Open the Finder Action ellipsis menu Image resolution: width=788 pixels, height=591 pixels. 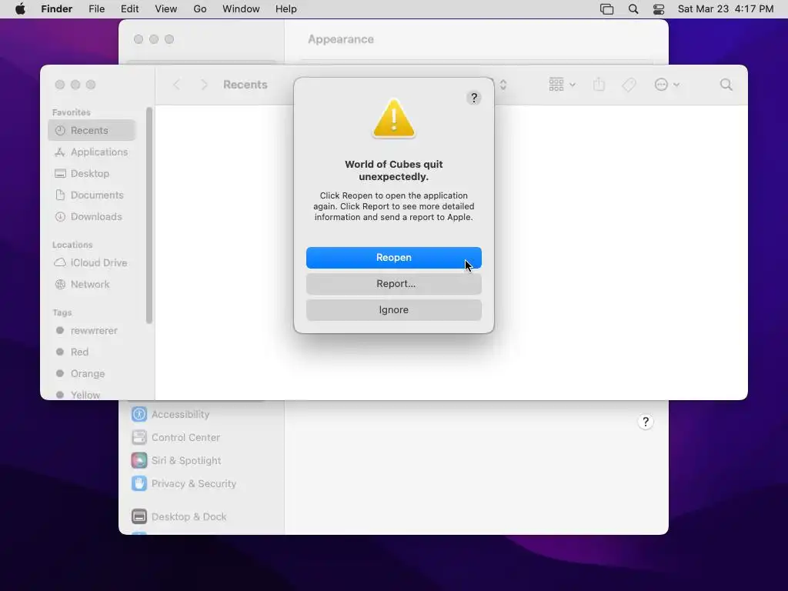[667, 85]
